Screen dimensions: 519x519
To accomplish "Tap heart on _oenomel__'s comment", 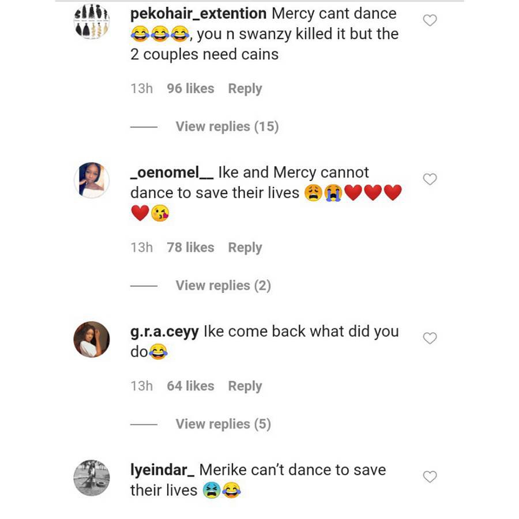I will [x=430, y=179].
